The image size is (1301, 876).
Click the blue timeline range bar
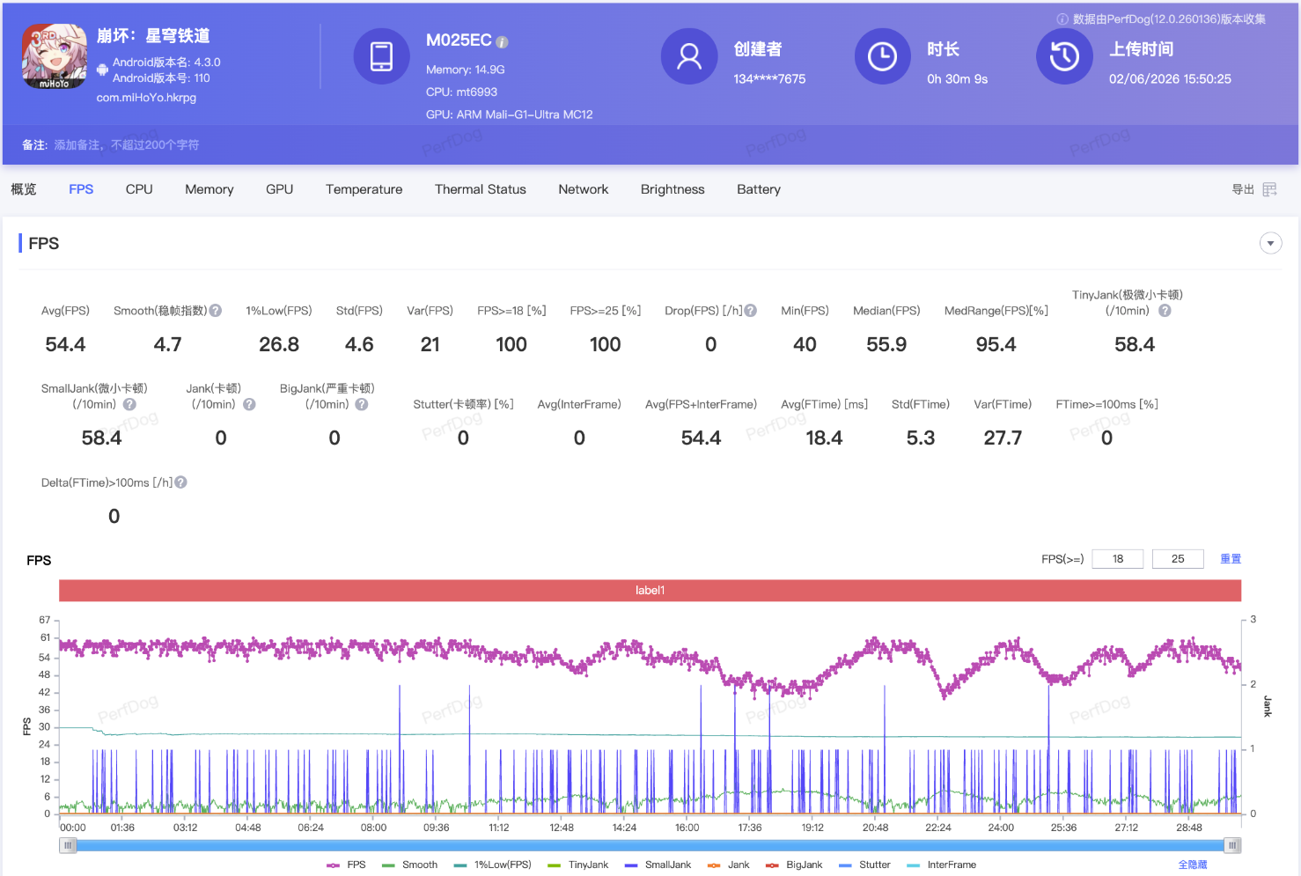(650, 845)
